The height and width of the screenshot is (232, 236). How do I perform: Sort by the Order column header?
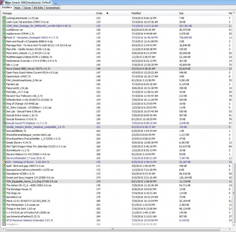pos(113,13)
